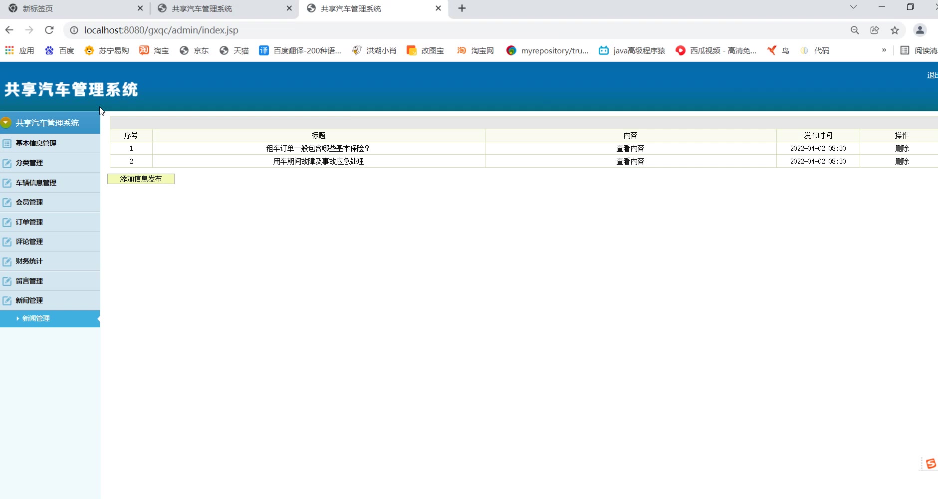Select the 新闻管理 submenu item
This screenshot has width=938, height=499.
click(x=50, y=319)
